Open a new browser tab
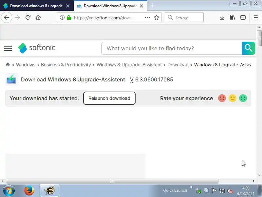The image size is (262, 197). [152, 6]
